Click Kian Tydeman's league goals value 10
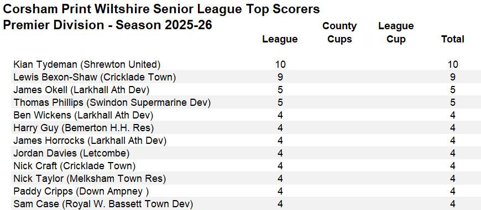This screenshot has height=210, width=481. 280,64
